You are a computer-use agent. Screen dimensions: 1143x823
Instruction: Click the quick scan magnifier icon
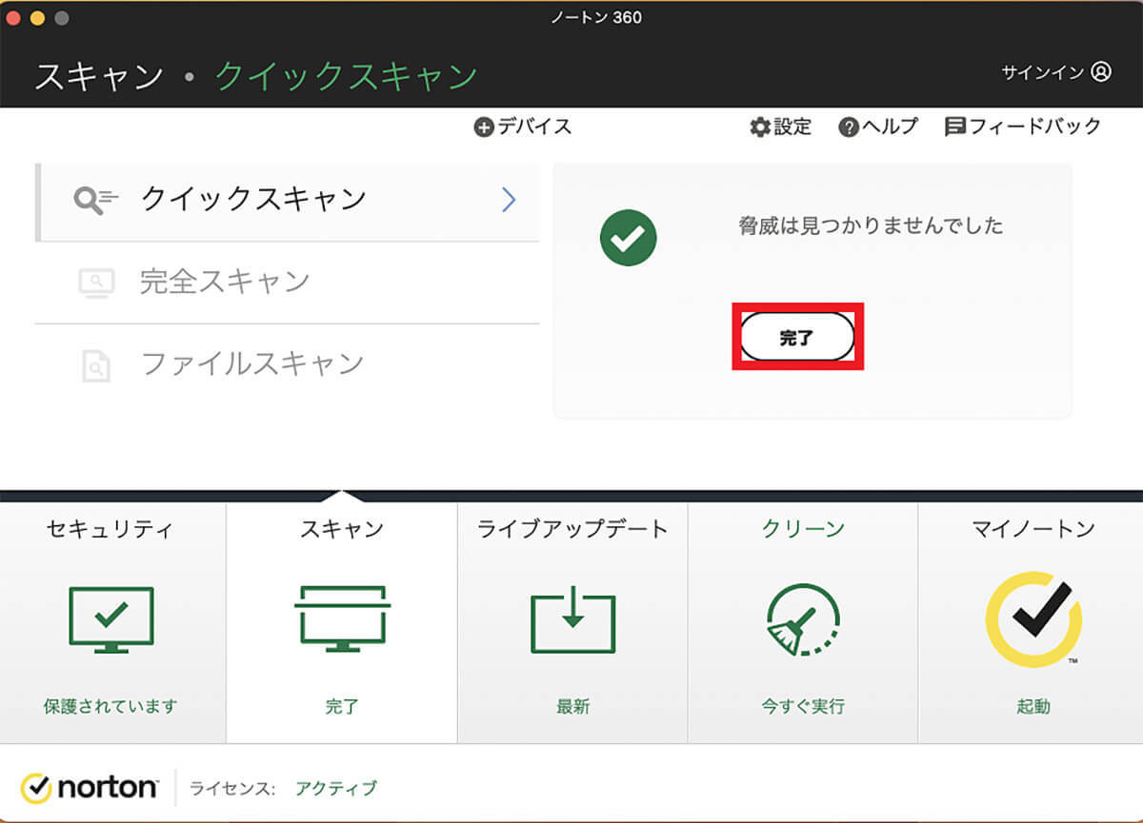click(x=96, y=200)
